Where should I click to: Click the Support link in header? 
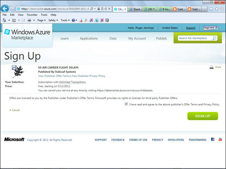pyautogui.click(x=190, y=28)
